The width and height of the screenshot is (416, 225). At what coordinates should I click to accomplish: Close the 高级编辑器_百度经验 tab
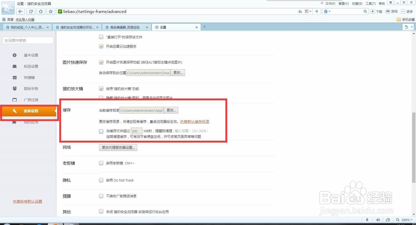(x=147, y=27)
